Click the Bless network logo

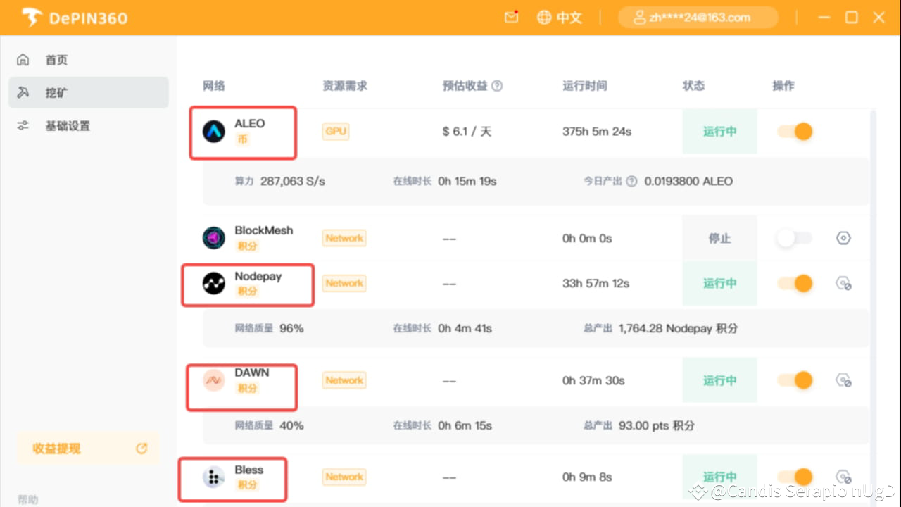point(213,477)
